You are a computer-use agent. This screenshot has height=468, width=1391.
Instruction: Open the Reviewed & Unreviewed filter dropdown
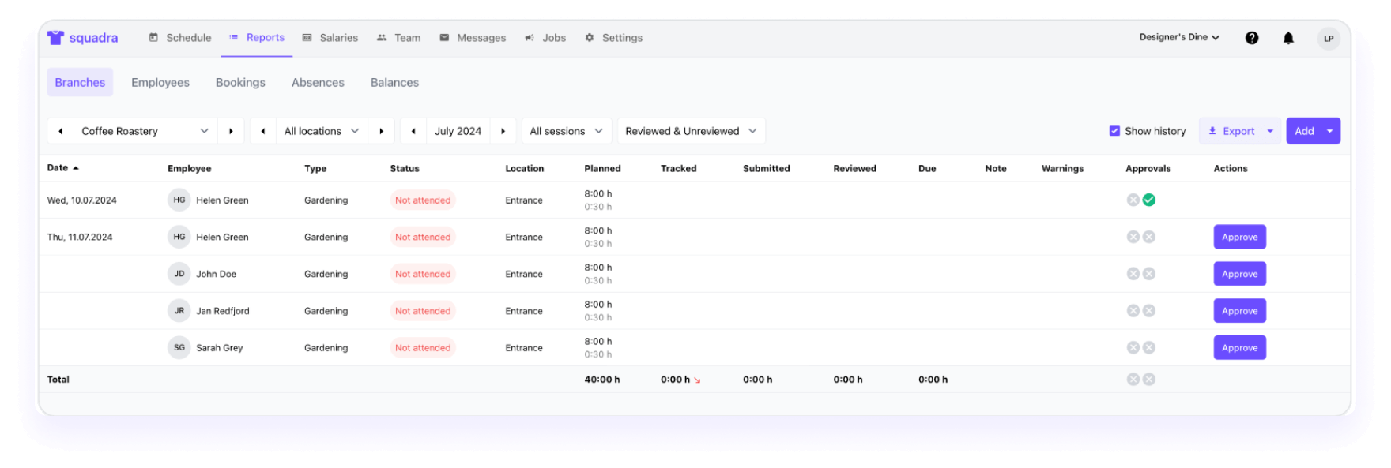[x=691, y=131]
